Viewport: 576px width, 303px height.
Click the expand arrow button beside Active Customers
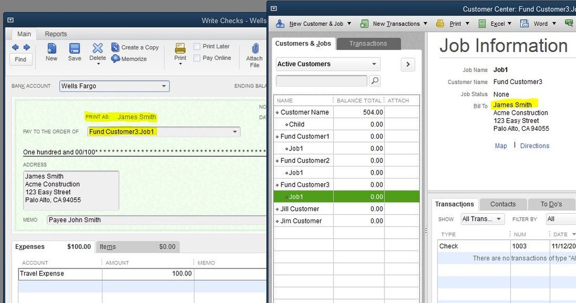click(x=408, y=64)
